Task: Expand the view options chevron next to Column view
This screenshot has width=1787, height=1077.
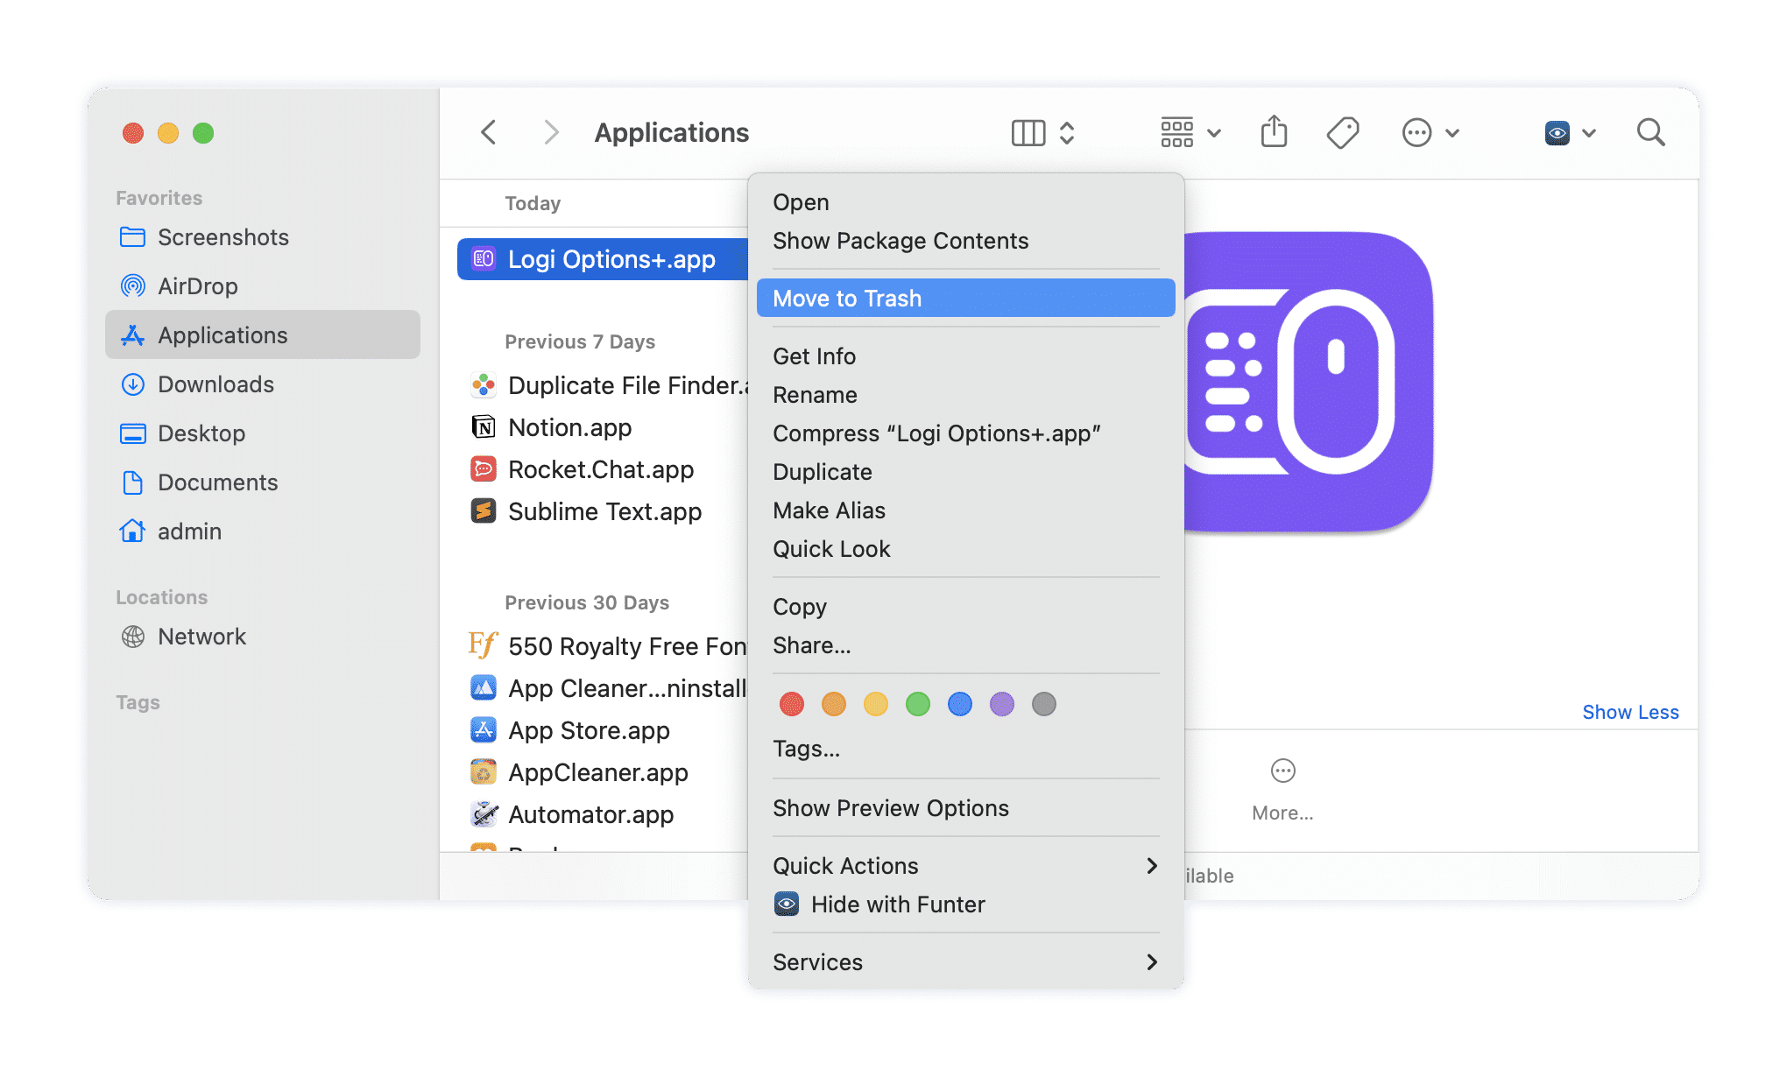Action: (1067, 132)
